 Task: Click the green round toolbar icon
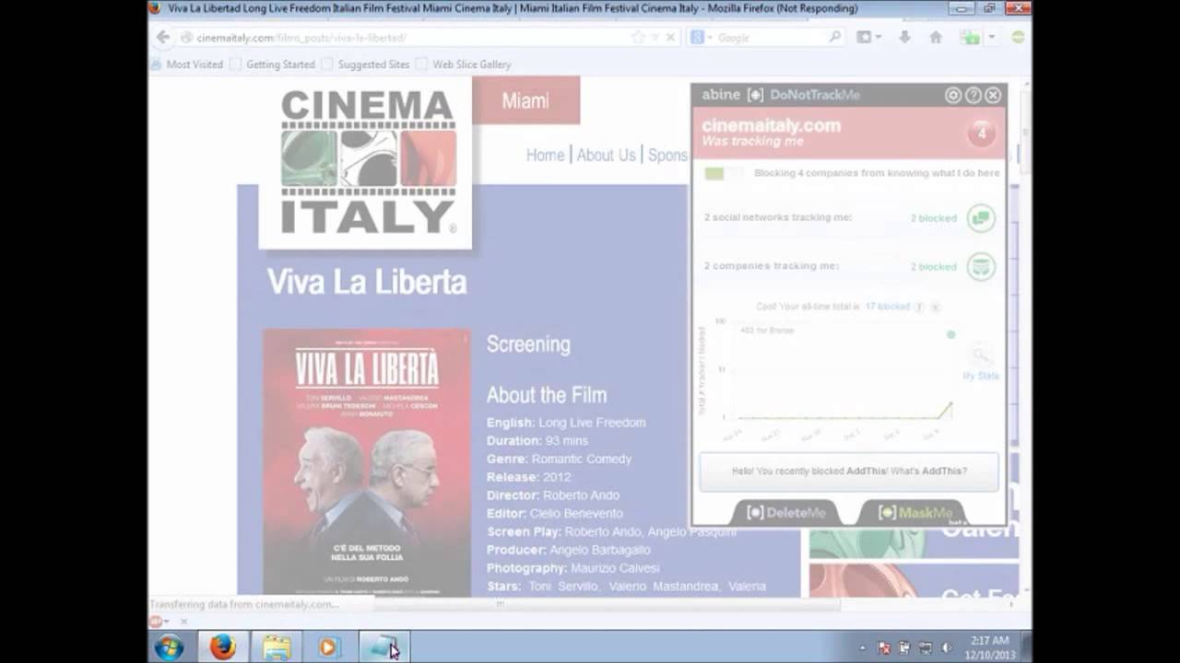(1018, 38)
